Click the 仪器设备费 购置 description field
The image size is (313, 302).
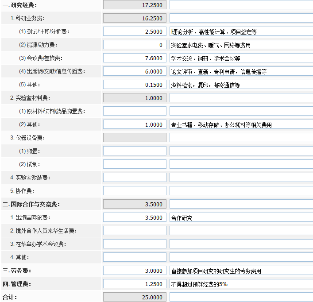tap(241, 151)
